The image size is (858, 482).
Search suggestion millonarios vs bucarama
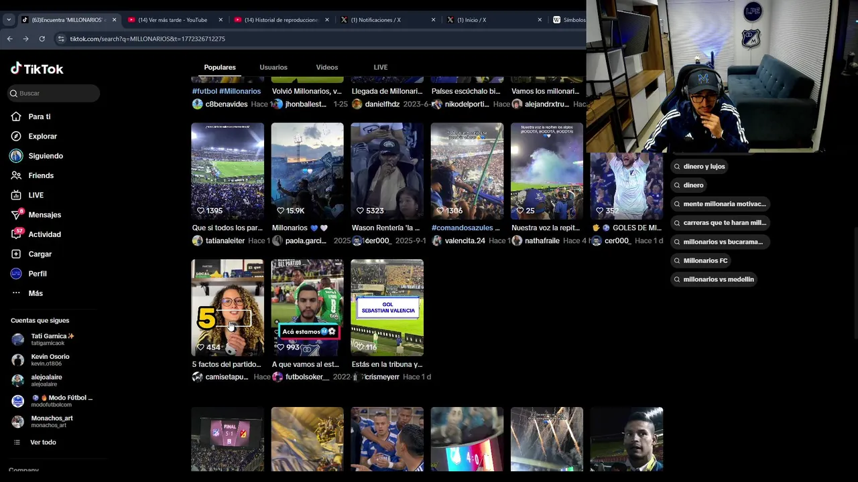(720, 242)
